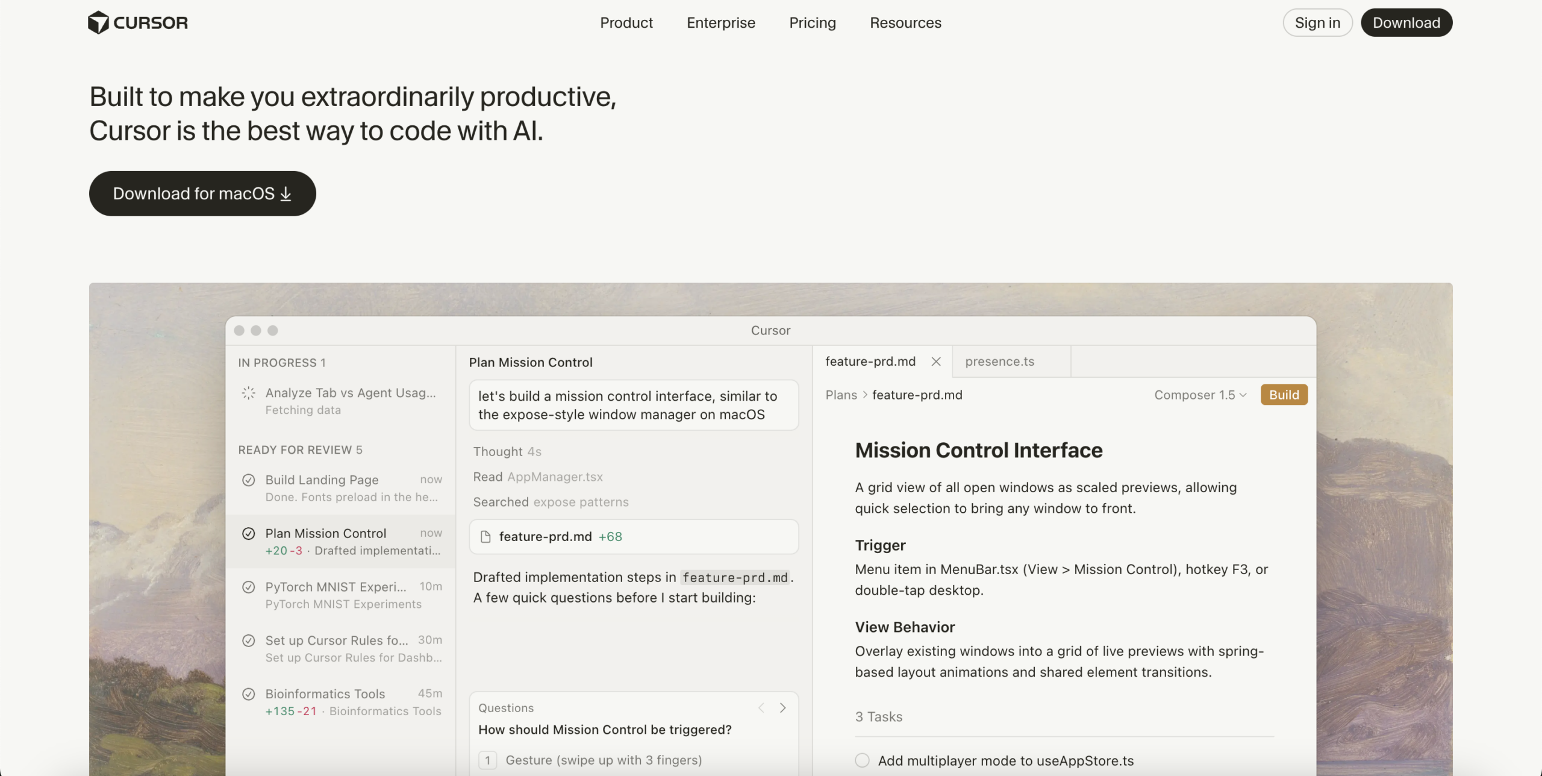Check the Add multiplayer mode task circle

click(862, 760)
